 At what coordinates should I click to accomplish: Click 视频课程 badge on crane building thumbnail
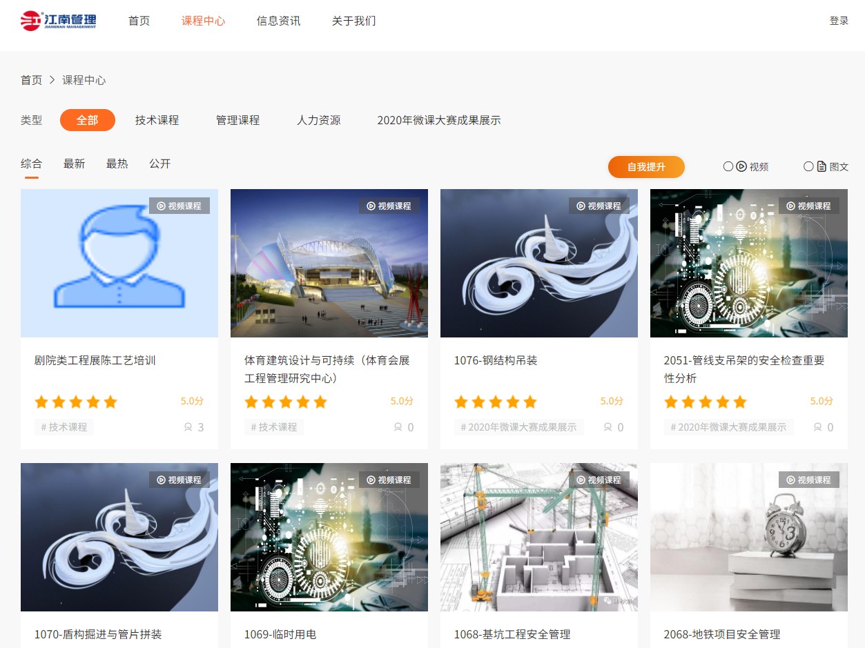[x=599, y=480]
